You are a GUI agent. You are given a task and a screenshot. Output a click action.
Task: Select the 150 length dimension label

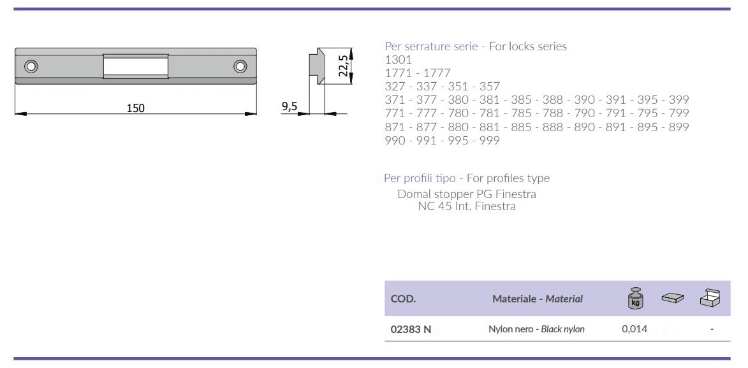tap(135, 108)
